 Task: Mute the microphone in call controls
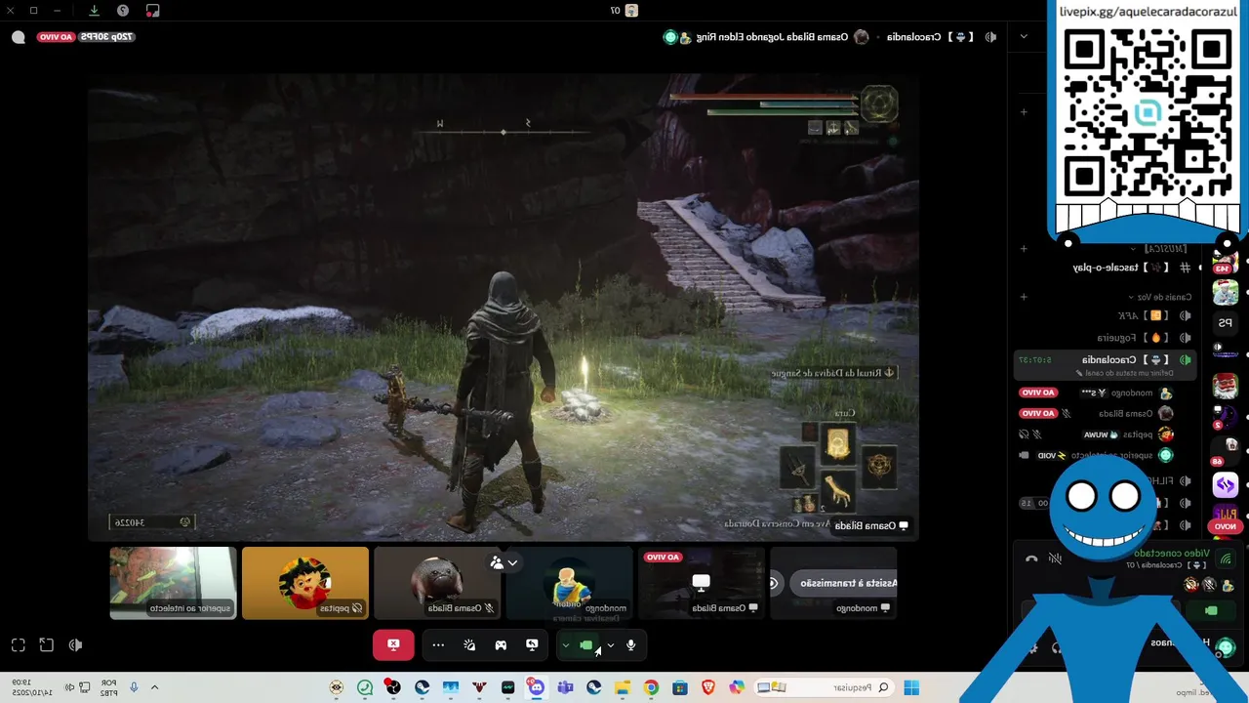pyautogui.click(x=631, y=644)
